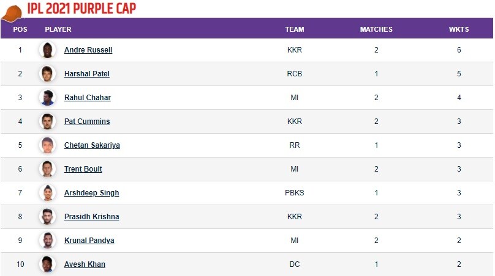Click Andre Russell's player avatar

[x=47, y=50]
